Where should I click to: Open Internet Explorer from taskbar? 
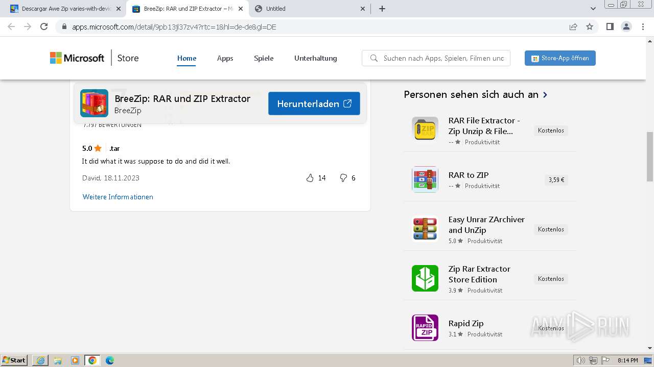point(40,360)
